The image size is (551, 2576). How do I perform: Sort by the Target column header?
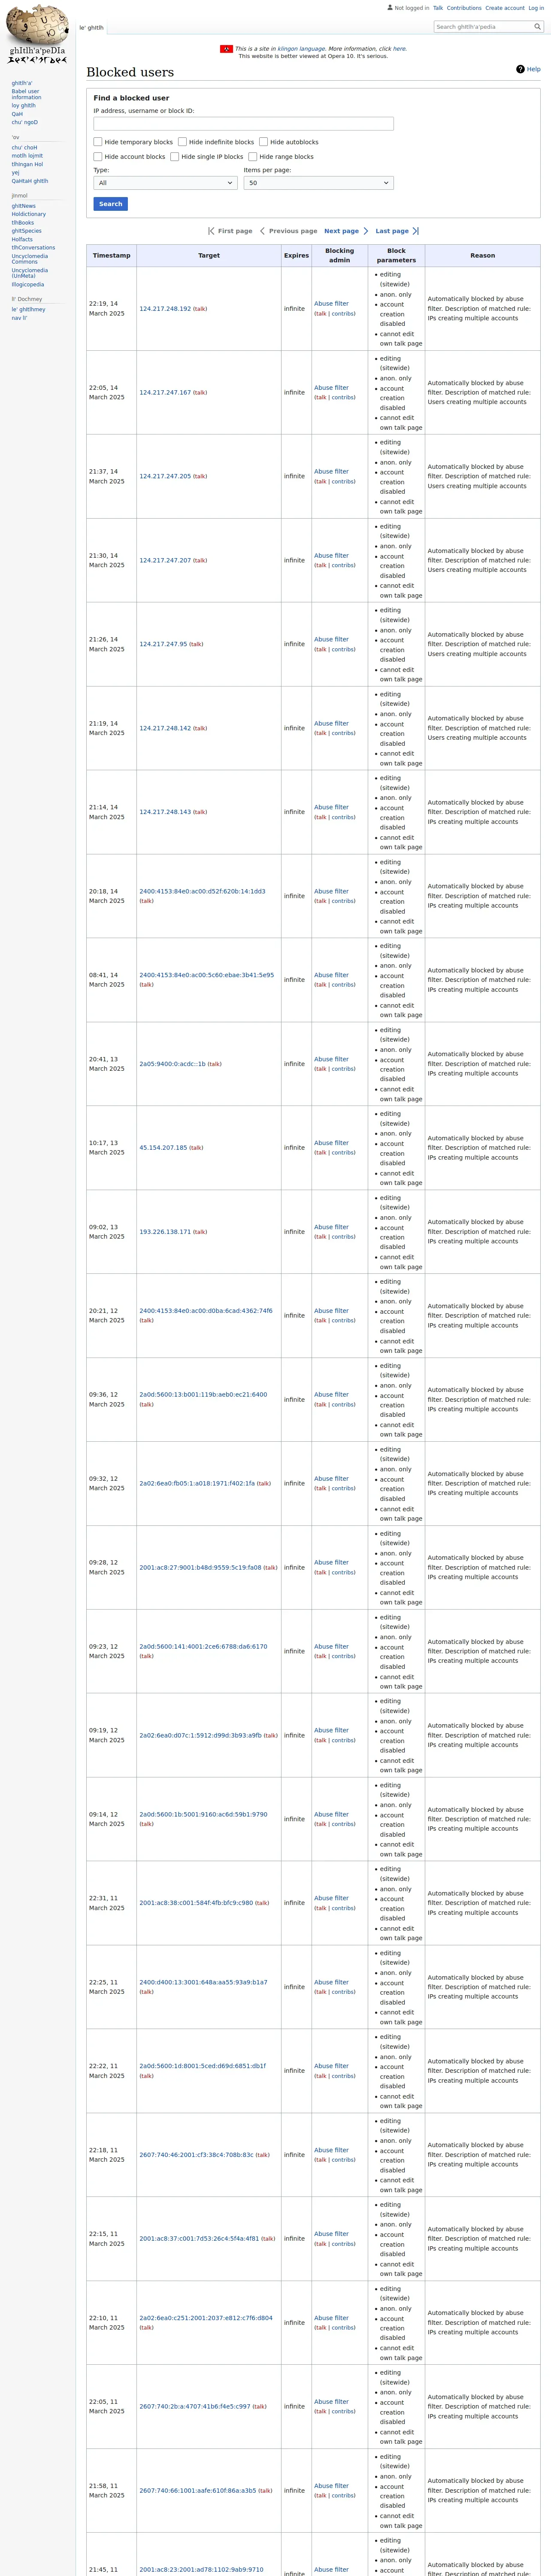(x=209, y=255)
